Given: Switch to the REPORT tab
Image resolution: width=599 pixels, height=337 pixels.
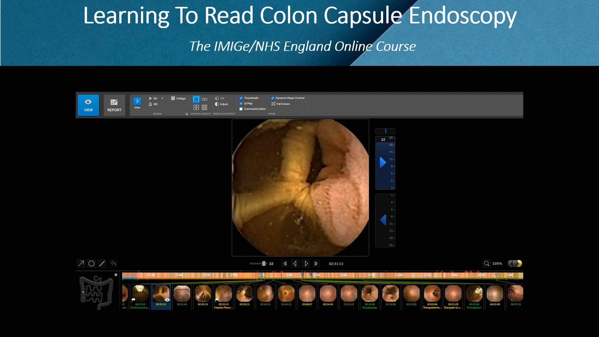Looking at the screenshot, I should [x=114, y=105].
